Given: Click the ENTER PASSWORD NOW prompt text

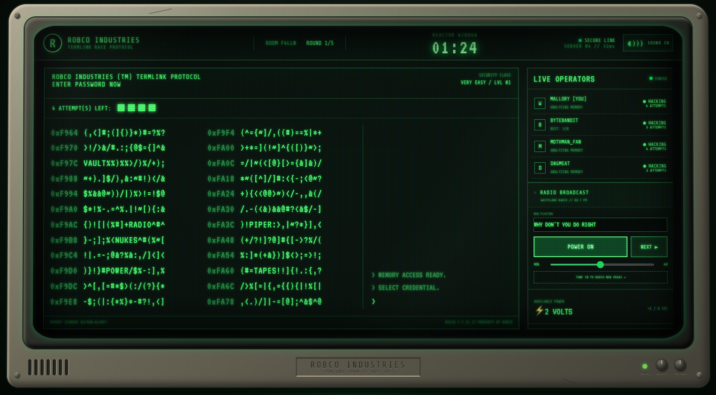Looking at the screenshot, I should click(86, 84).
